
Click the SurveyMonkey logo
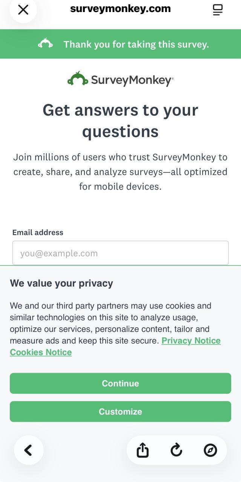pyautogui.click(x=120, y=79)
